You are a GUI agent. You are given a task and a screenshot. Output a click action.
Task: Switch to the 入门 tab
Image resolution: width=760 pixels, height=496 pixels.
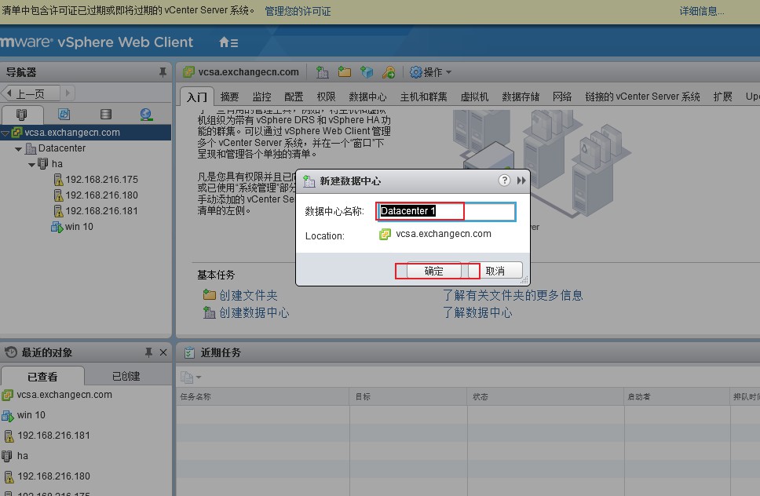pos(197,97)
